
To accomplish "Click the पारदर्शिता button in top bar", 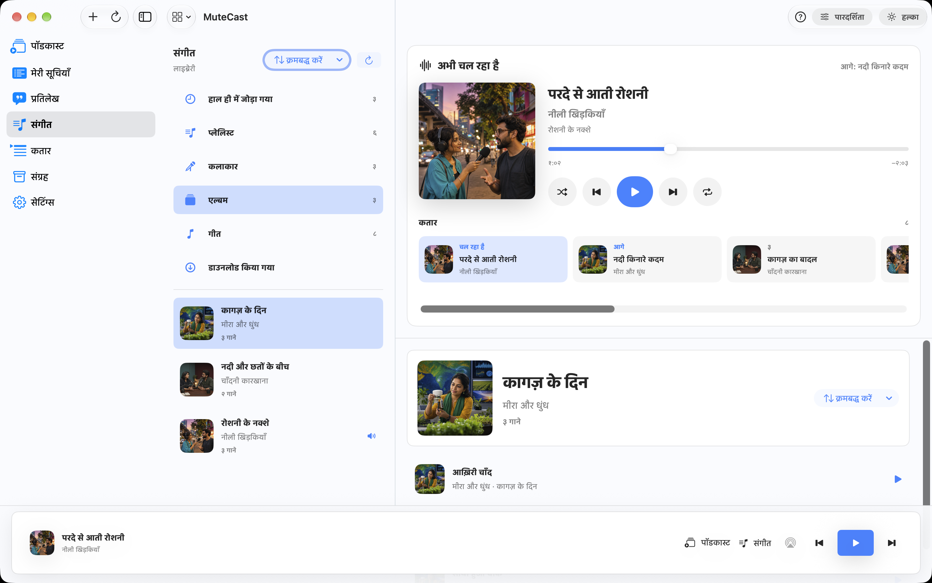I will (x=842, y=17).
